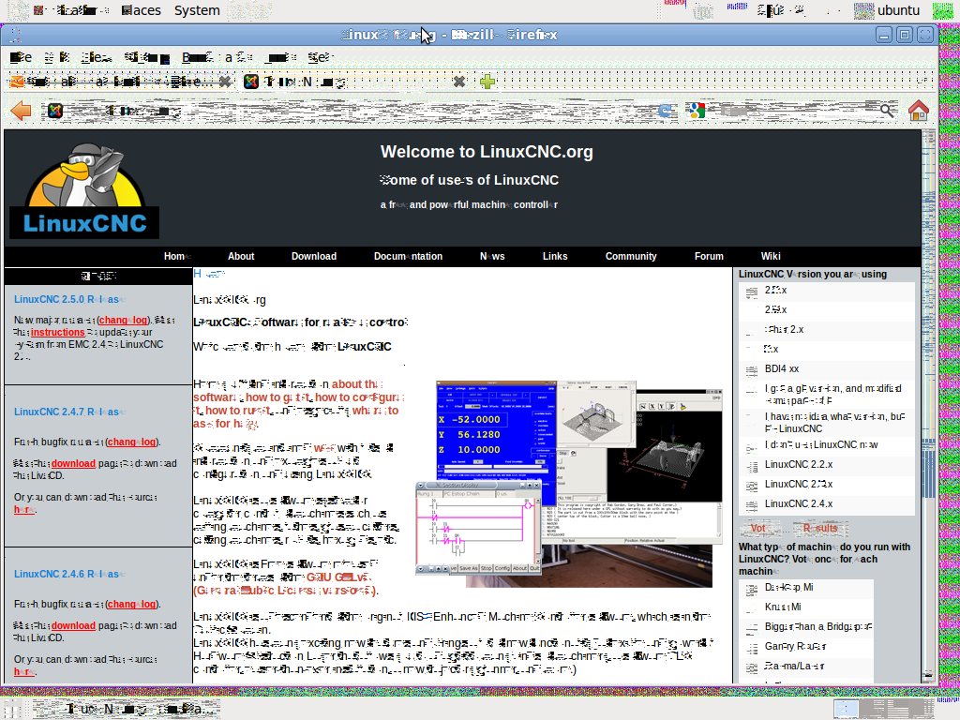Reload the page using the refresh icon
The image size is (960, 720).
point(665,111)
